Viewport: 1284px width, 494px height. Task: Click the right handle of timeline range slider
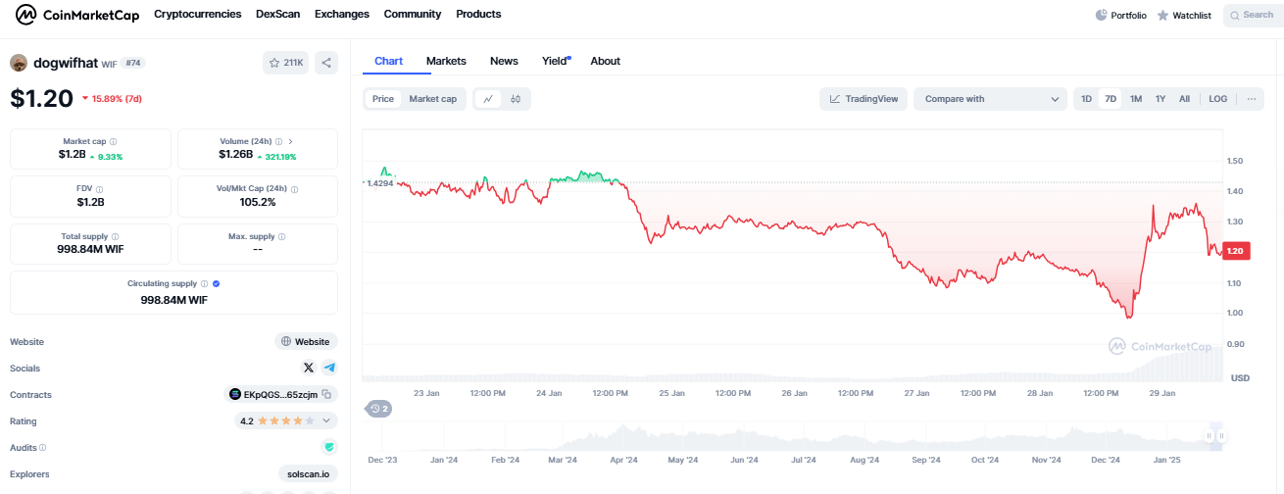pos(1221,436)
